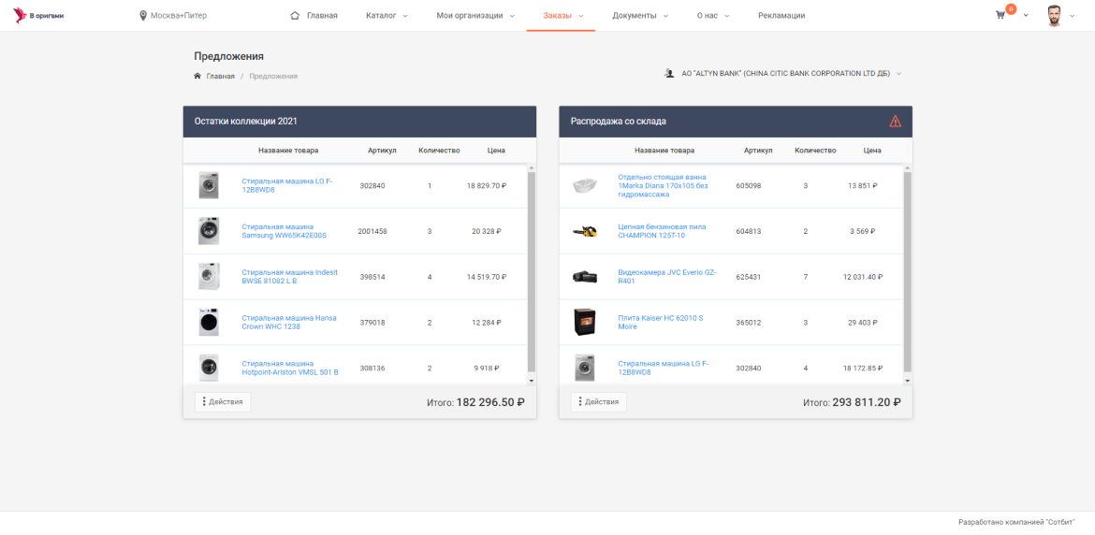Select the Москва+Питер location
This screenshot has height=535, width=1095.
pyautogui.click(x=179, y=15)
